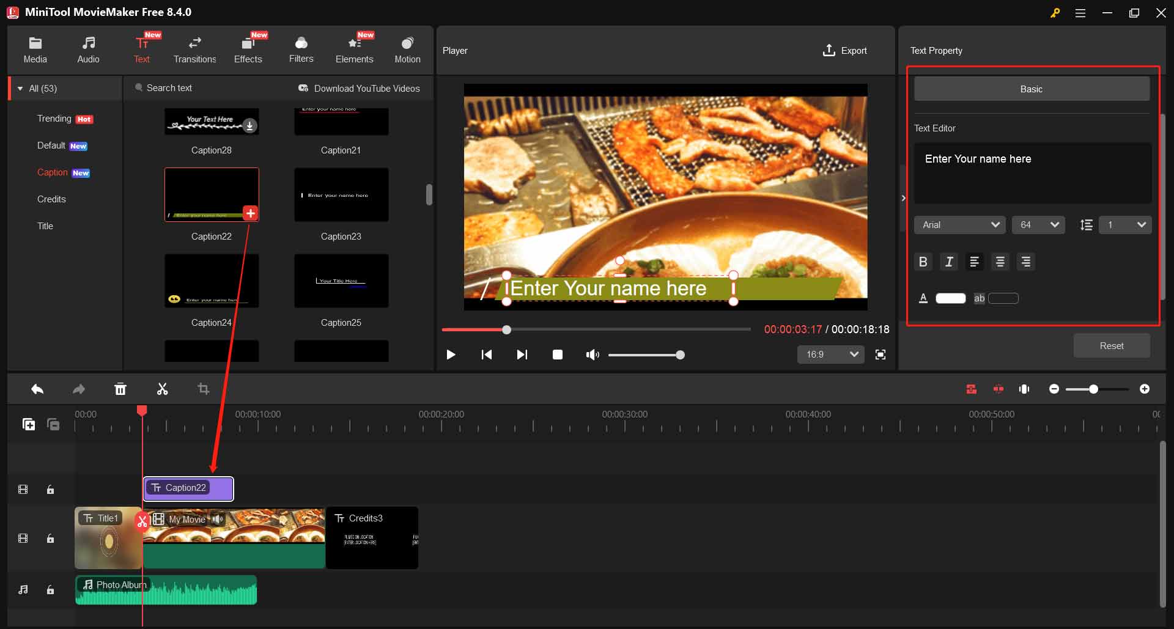Select the Transitions panel icon
Image resolution: width=1174 pixels, height=629 pixels.
click(x=194, y=49)
